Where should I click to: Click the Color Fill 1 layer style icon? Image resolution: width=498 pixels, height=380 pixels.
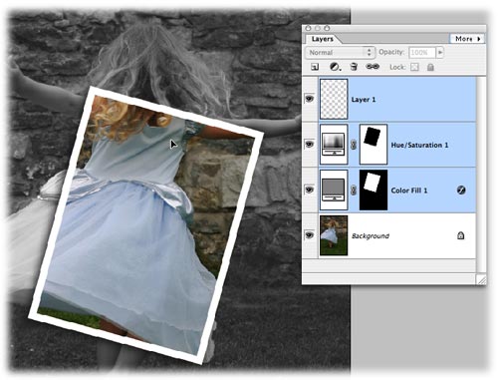click(x=461, y=190)
